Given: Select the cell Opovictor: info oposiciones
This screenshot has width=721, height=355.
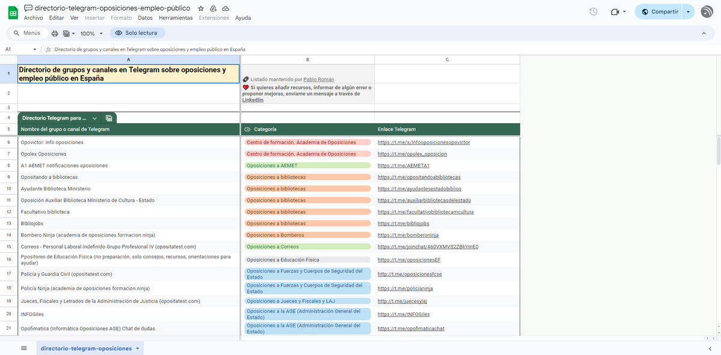Looking at the screenshot, I should click(x=129, y=142).
